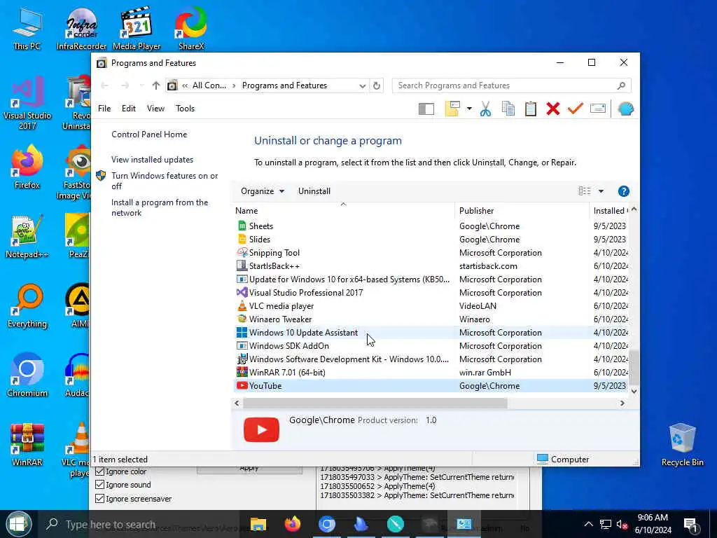Select Windows 10 Update Assistant entry
This screenshot has height=538, width=717.
pos(431,333)
